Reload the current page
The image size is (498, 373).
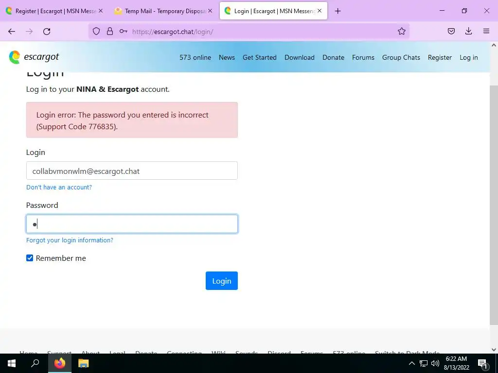tap(47, 32)
